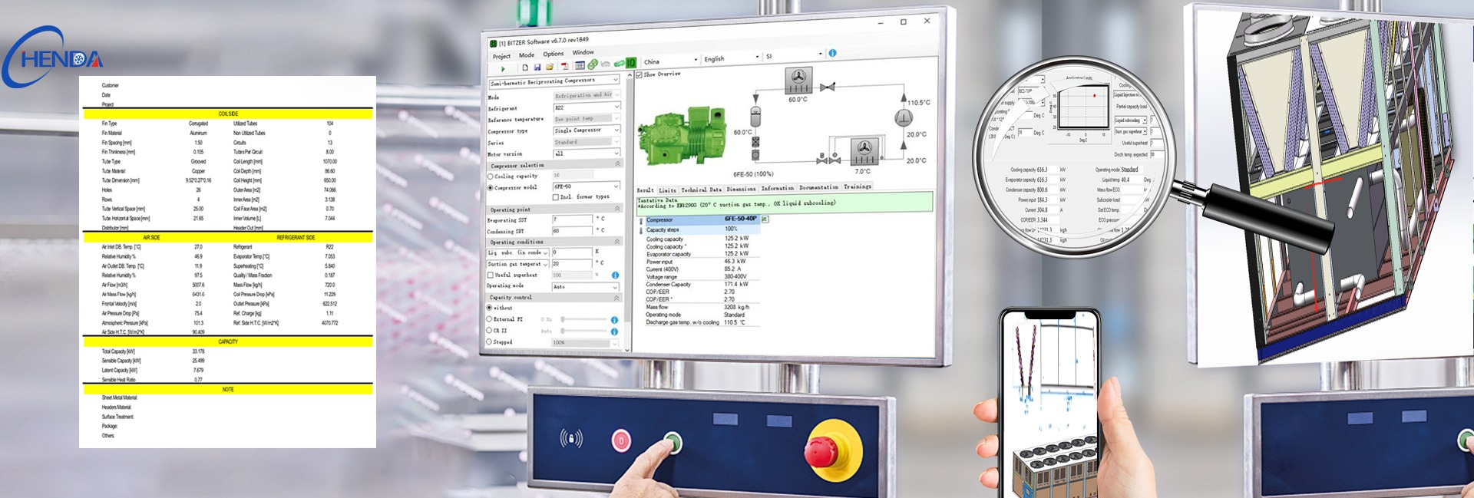Select the Compressor model radio button
The height and width of the screenshot is (498, 1474).
click(x=490, y=188)
